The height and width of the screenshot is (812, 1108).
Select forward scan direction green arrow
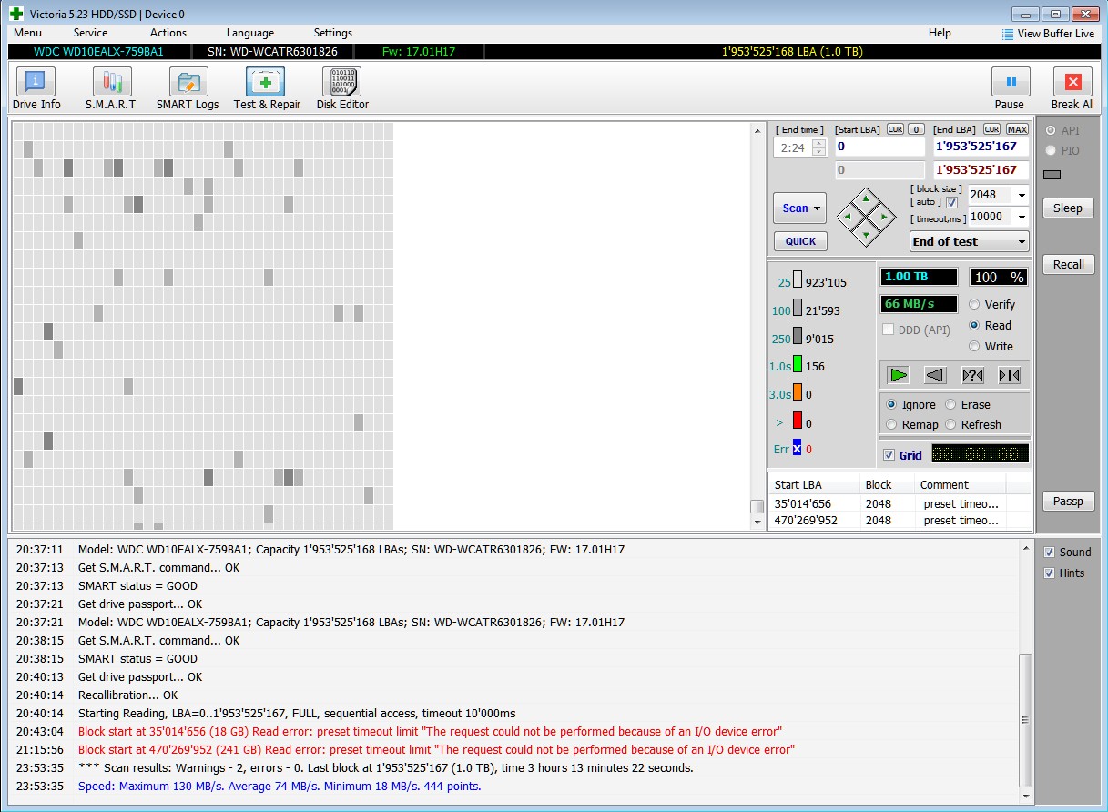click(899, 375)
